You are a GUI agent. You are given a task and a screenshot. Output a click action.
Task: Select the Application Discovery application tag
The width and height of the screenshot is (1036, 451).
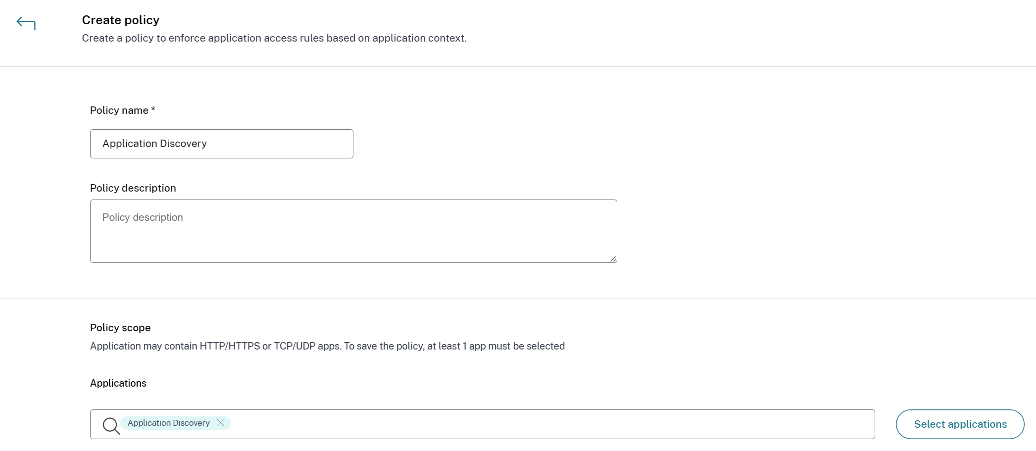click(x=168, y=423)
